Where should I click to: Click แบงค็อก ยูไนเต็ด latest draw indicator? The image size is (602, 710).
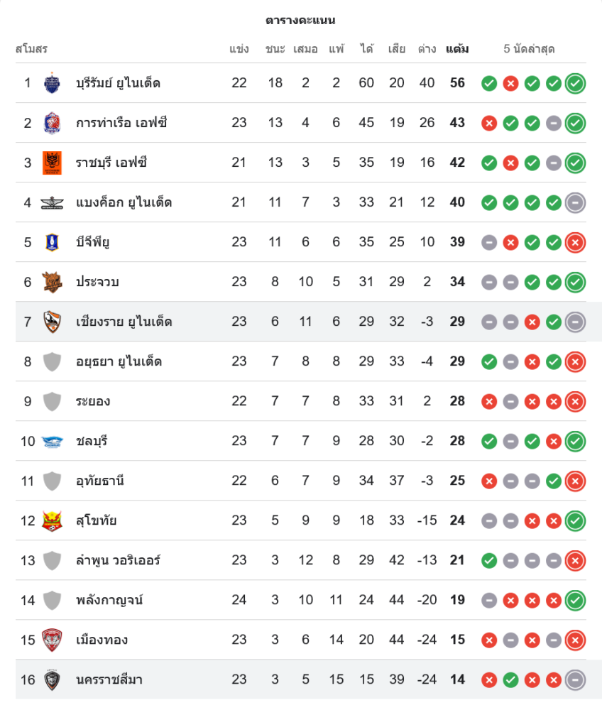(x=575, y=202)
